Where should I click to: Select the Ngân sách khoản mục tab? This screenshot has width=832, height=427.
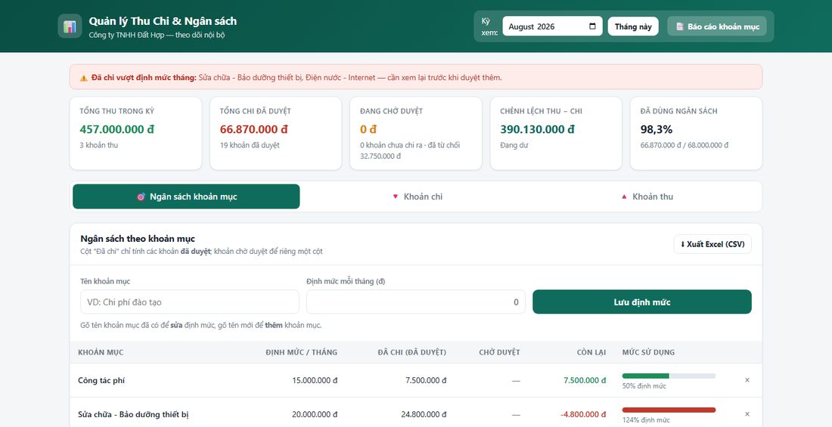click(186, 196)
